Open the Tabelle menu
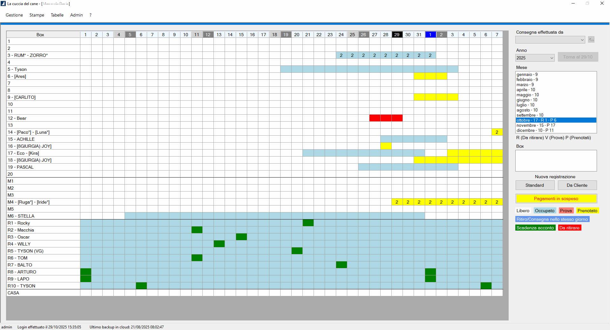 pos(57,15)
